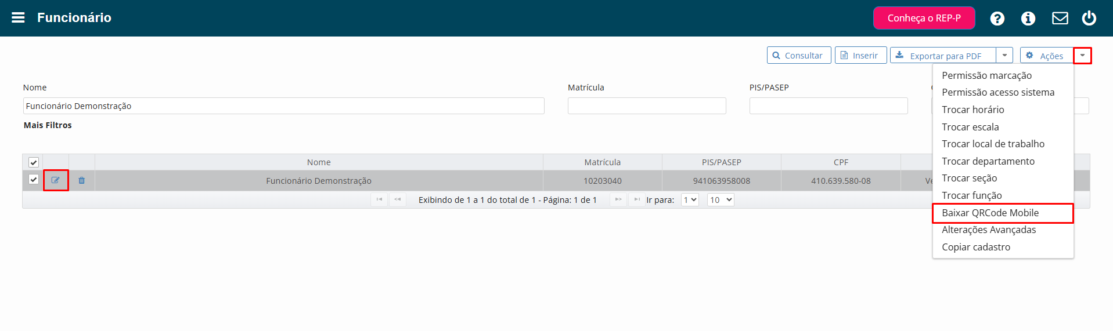The image size is (1113, 331).
Task: Focus the PIS/PASEP input field
Action: coord(829,106)
